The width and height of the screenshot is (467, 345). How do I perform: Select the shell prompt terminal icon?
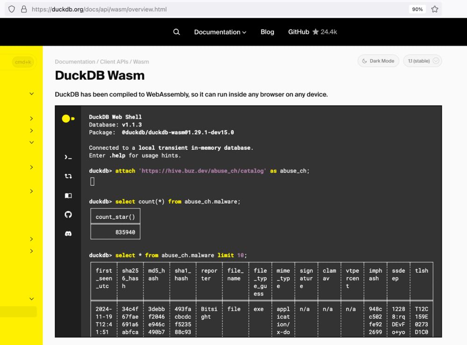(68, 157)
